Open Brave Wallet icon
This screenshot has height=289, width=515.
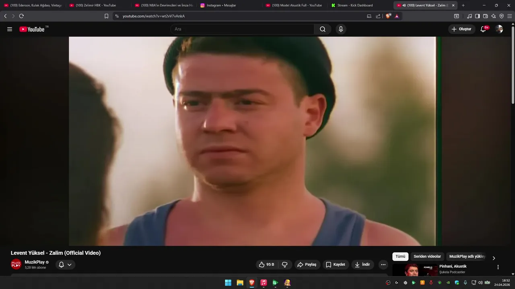[485, 16]
